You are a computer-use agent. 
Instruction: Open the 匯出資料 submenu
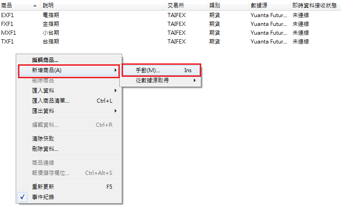point(69,111)
